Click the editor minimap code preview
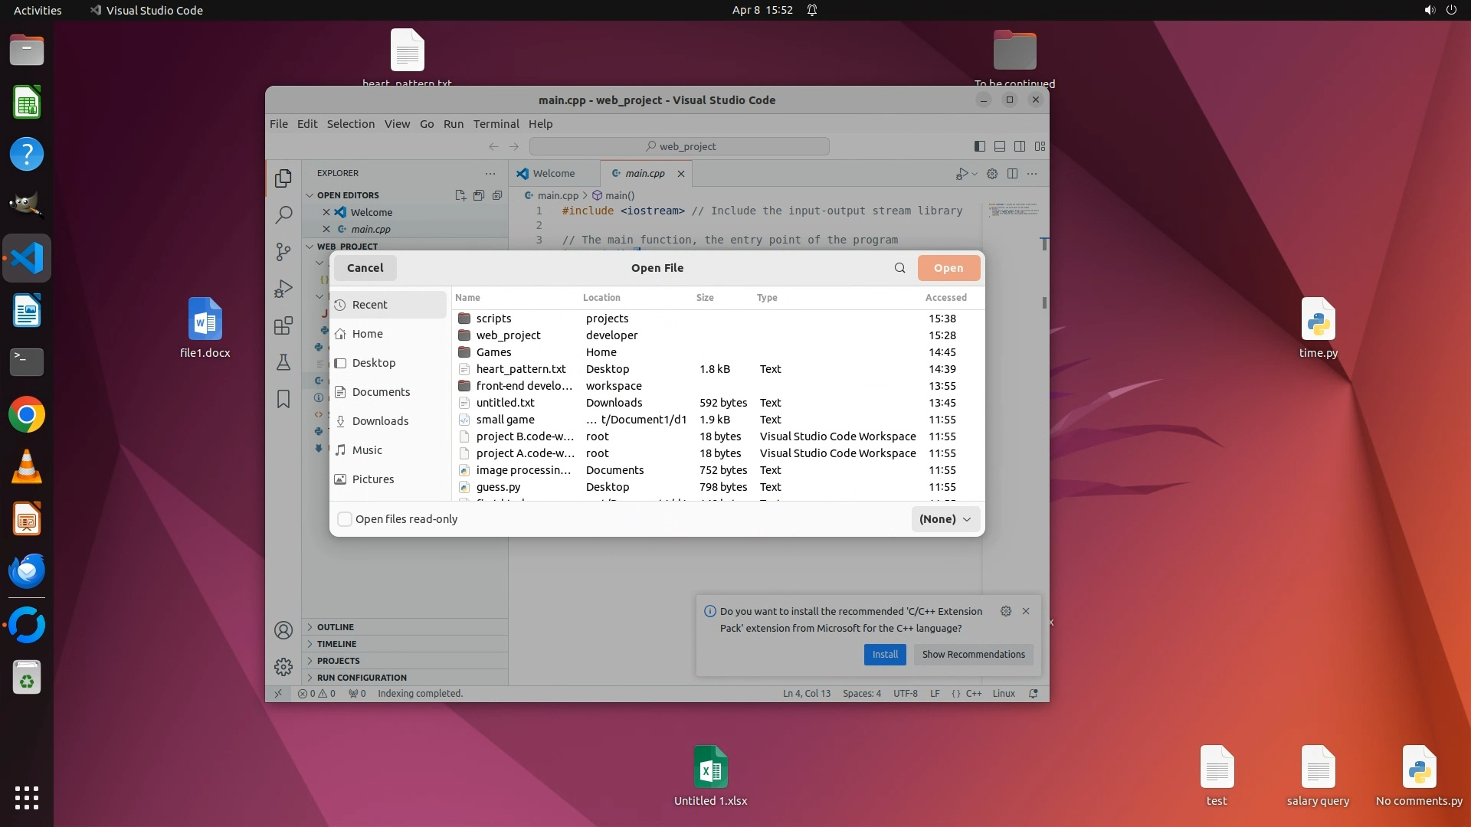The image size is (1471, 827). [1012, 210]
